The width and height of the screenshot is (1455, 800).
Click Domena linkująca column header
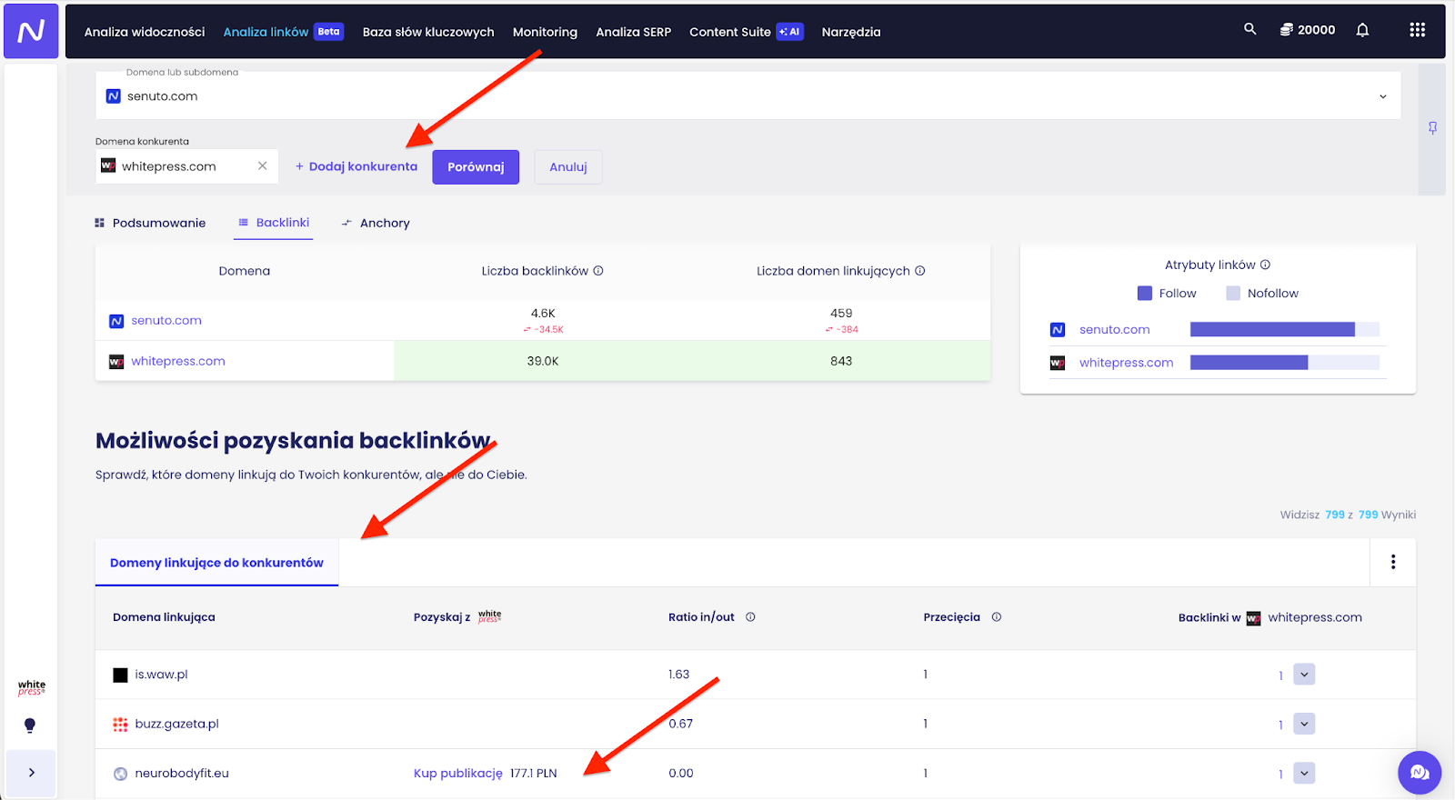point(164,617)
